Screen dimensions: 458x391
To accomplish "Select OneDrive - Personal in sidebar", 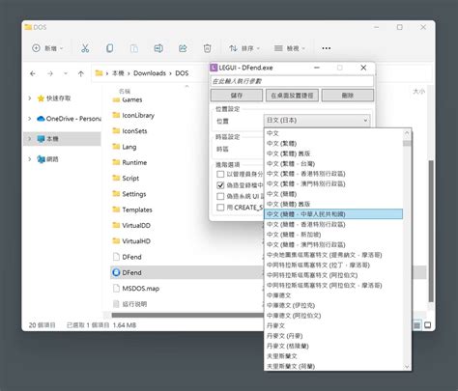I will [69, 119].
